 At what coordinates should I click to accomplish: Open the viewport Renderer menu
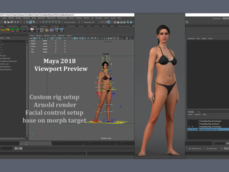(x=61, y=36)
